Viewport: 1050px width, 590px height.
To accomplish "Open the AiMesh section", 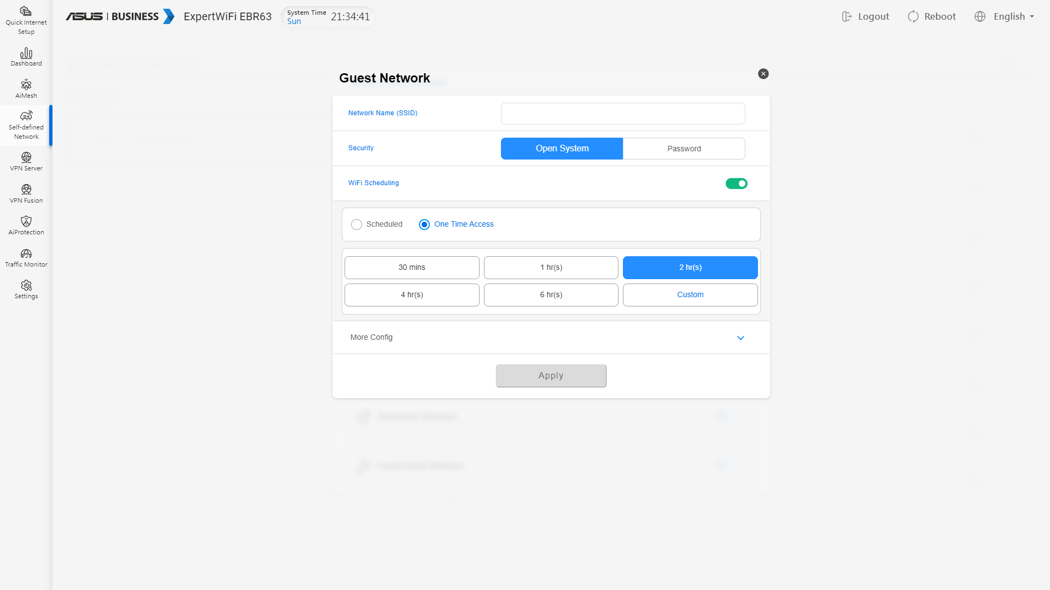I will pos(26,89).
